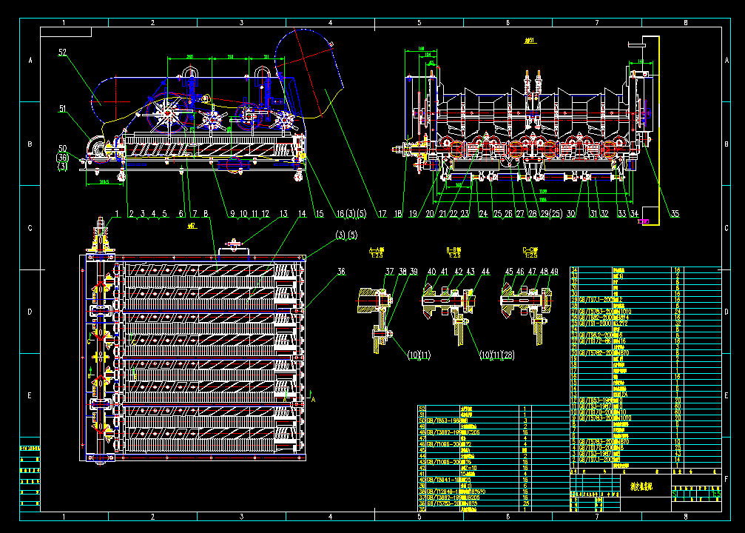Image resolution: width=745 pixels, height=533 pixels.
Task: Select balloon number 13 above the plan view
Action: pos(282,212)
